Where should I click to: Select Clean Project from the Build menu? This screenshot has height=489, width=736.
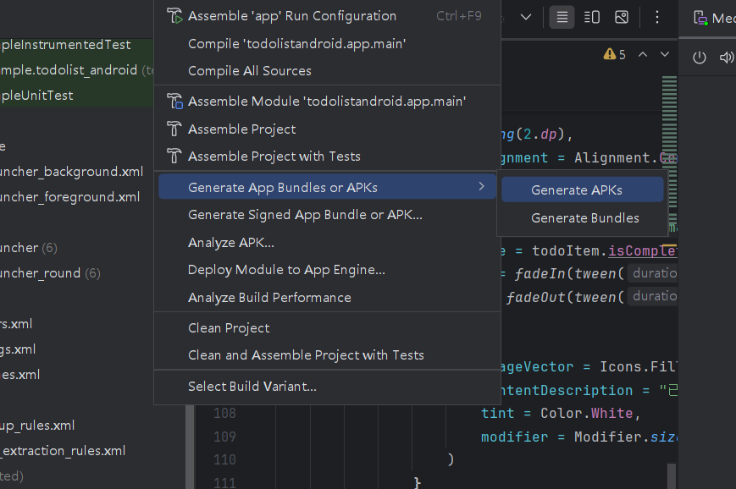point(229,328)
